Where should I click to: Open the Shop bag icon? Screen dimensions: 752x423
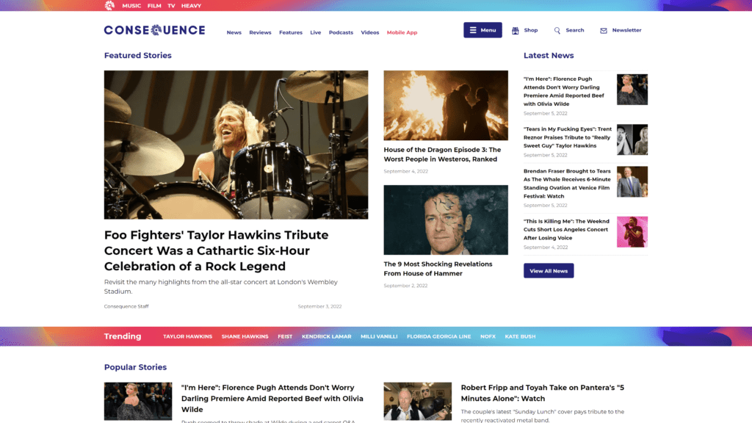[515, 30]
